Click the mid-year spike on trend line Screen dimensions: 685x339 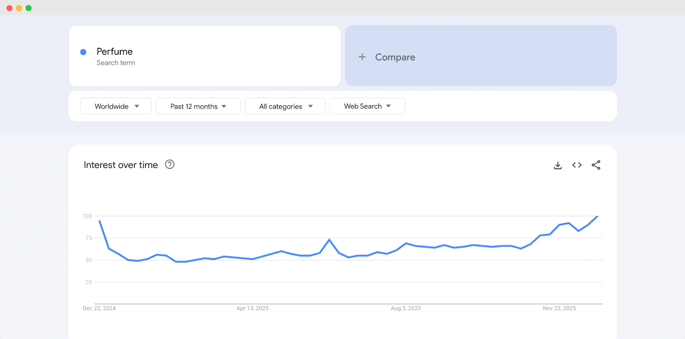pyautogui.click(x=329, y=239)
